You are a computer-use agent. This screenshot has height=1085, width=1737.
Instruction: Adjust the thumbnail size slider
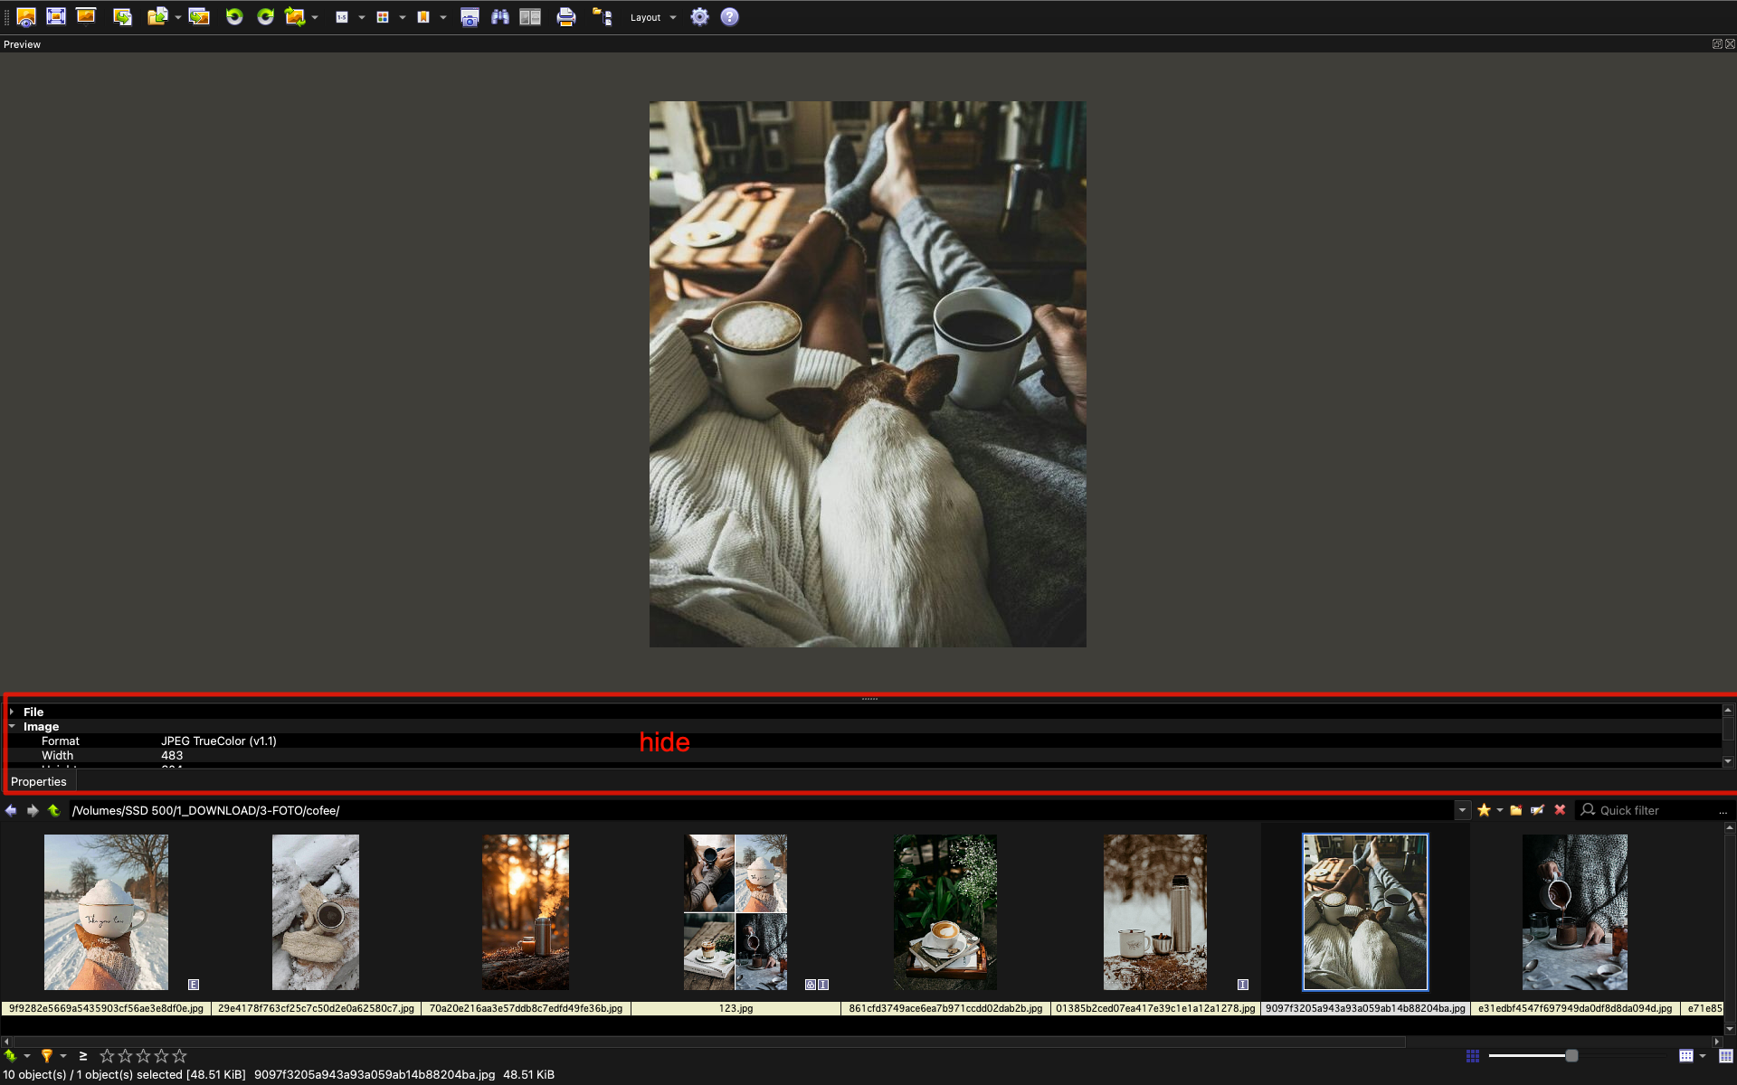1571,1055
